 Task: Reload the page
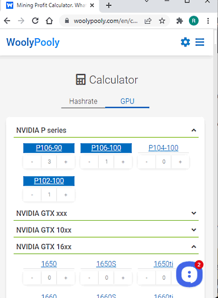35,21
